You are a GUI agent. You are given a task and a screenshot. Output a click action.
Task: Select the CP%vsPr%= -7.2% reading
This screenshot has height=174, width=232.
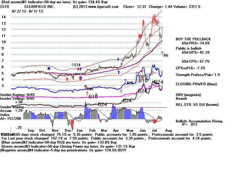pyautogui.click(x=191, y=68)
